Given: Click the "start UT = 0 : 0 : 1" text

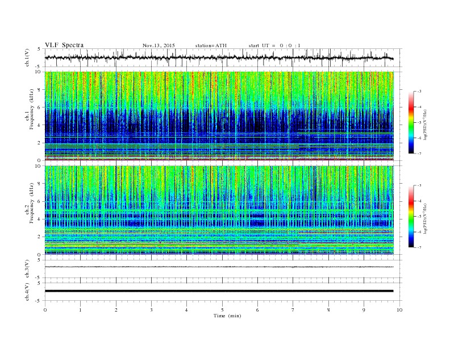Looking at the screenshot, I should click(x=274, y=45).
